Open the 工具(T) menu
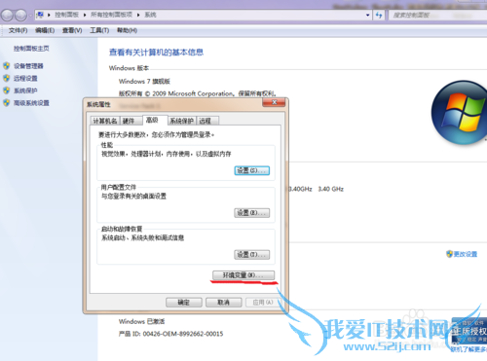This screenshot has height=361, width=487. (99, 30)
